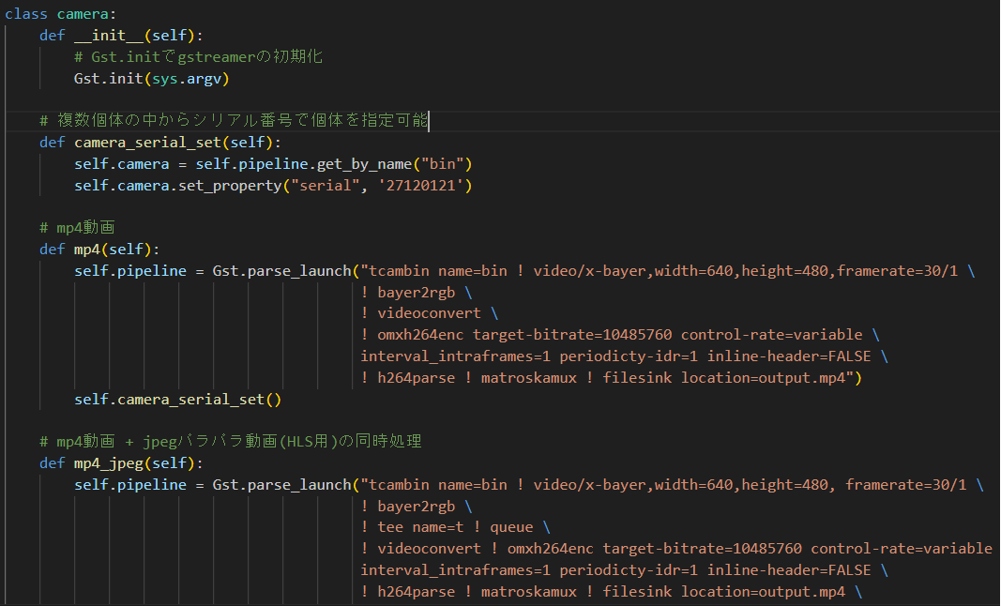This screenshot has height=606, width=1001.
Task: Click the "queue" element after tee
Action: pos(511,527)
